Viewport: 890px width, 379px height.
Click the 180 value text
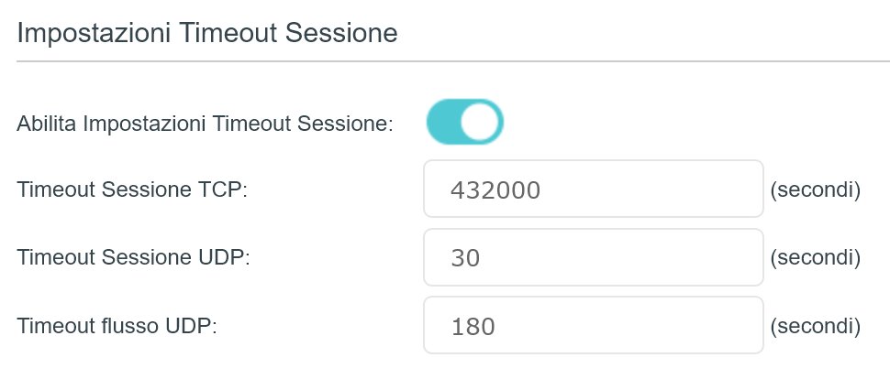pos(473,326)
